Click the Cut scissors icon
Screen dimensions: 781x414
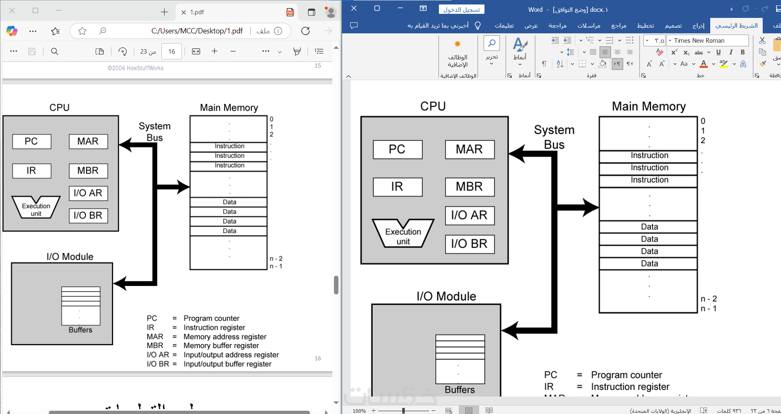[x=762, y=40]
